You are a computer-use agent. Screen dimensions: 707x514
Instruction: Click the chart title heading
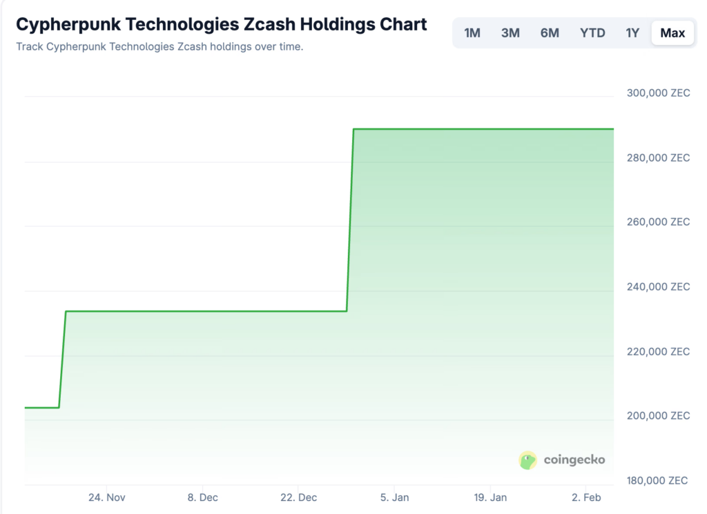pyautogui.click(x=221, y=24)
